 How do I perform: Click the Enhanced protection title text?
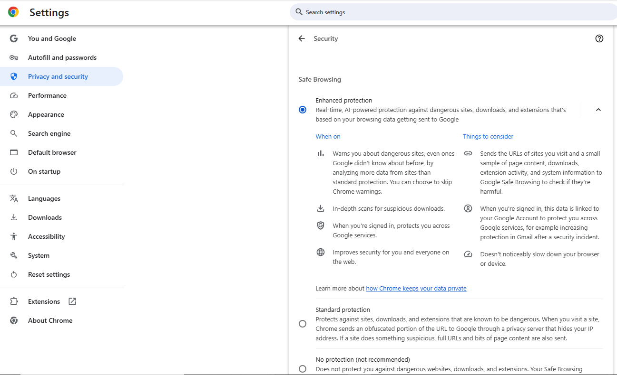coord(344,100)
